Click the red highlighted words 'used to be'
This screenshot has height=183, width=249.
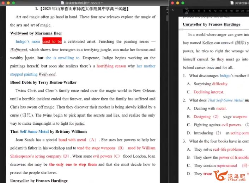pyautogui.click(x=52, y=41)
